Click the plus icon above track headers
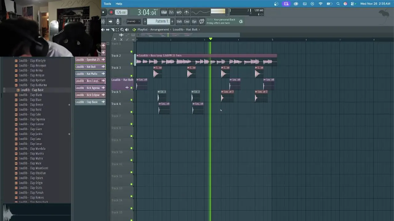The height and width of the screenshot is (221, 394). click(x=115, y=39)
